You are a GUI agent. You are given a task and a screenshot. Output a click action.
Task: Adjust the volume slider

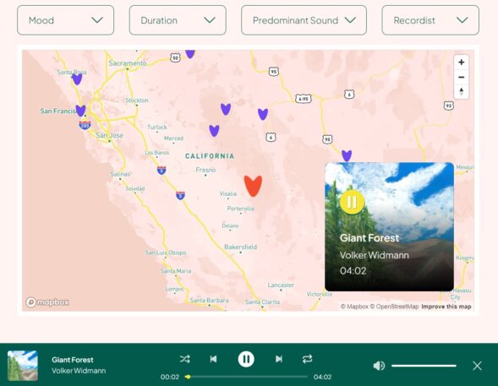[424, 366]
